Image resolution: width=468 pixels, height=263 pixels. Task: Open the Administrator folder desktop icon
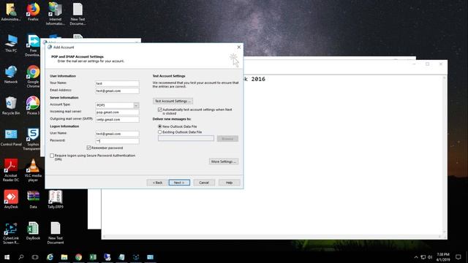tap(11, 12)
